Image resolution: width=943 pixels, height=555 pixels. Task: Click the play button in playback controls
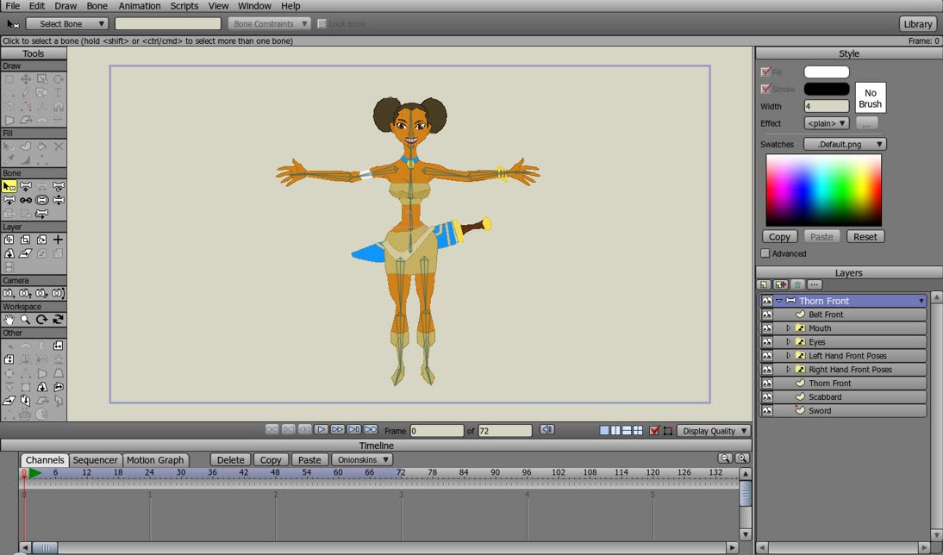[x=321, y=430]
